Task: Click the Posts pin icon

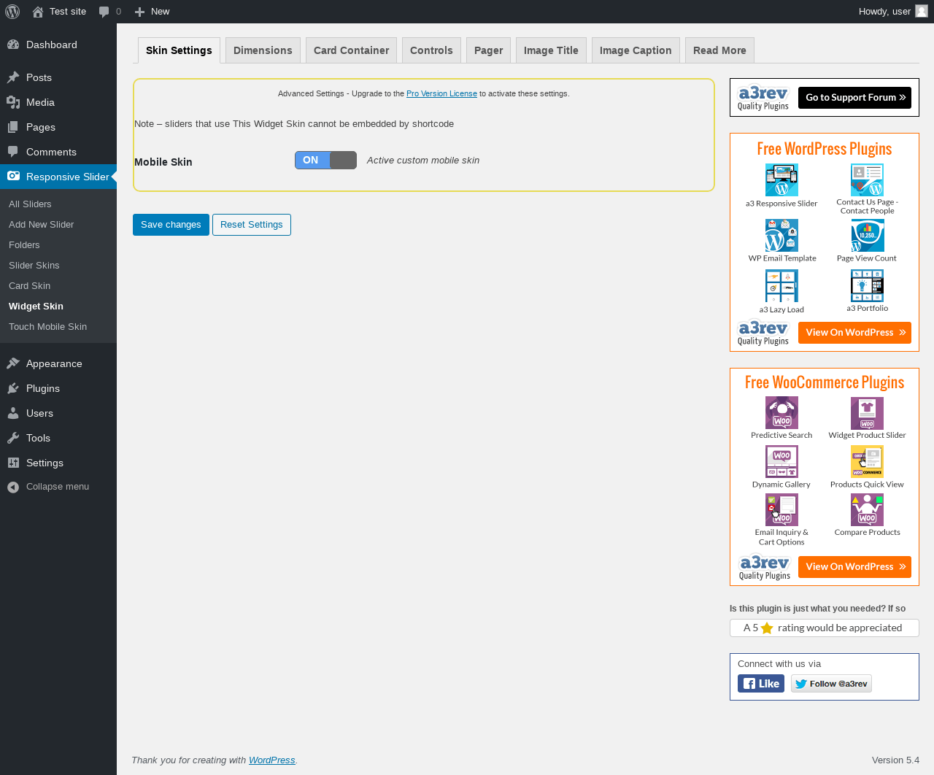Action: click(x=13, y=77)
